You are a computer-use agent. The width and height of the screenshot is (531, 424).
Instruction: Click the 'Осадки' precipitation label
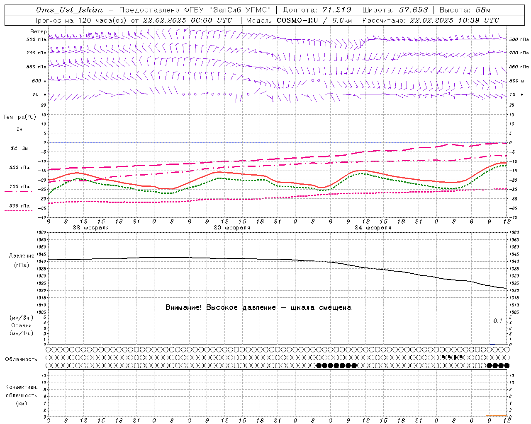(22, 325)
